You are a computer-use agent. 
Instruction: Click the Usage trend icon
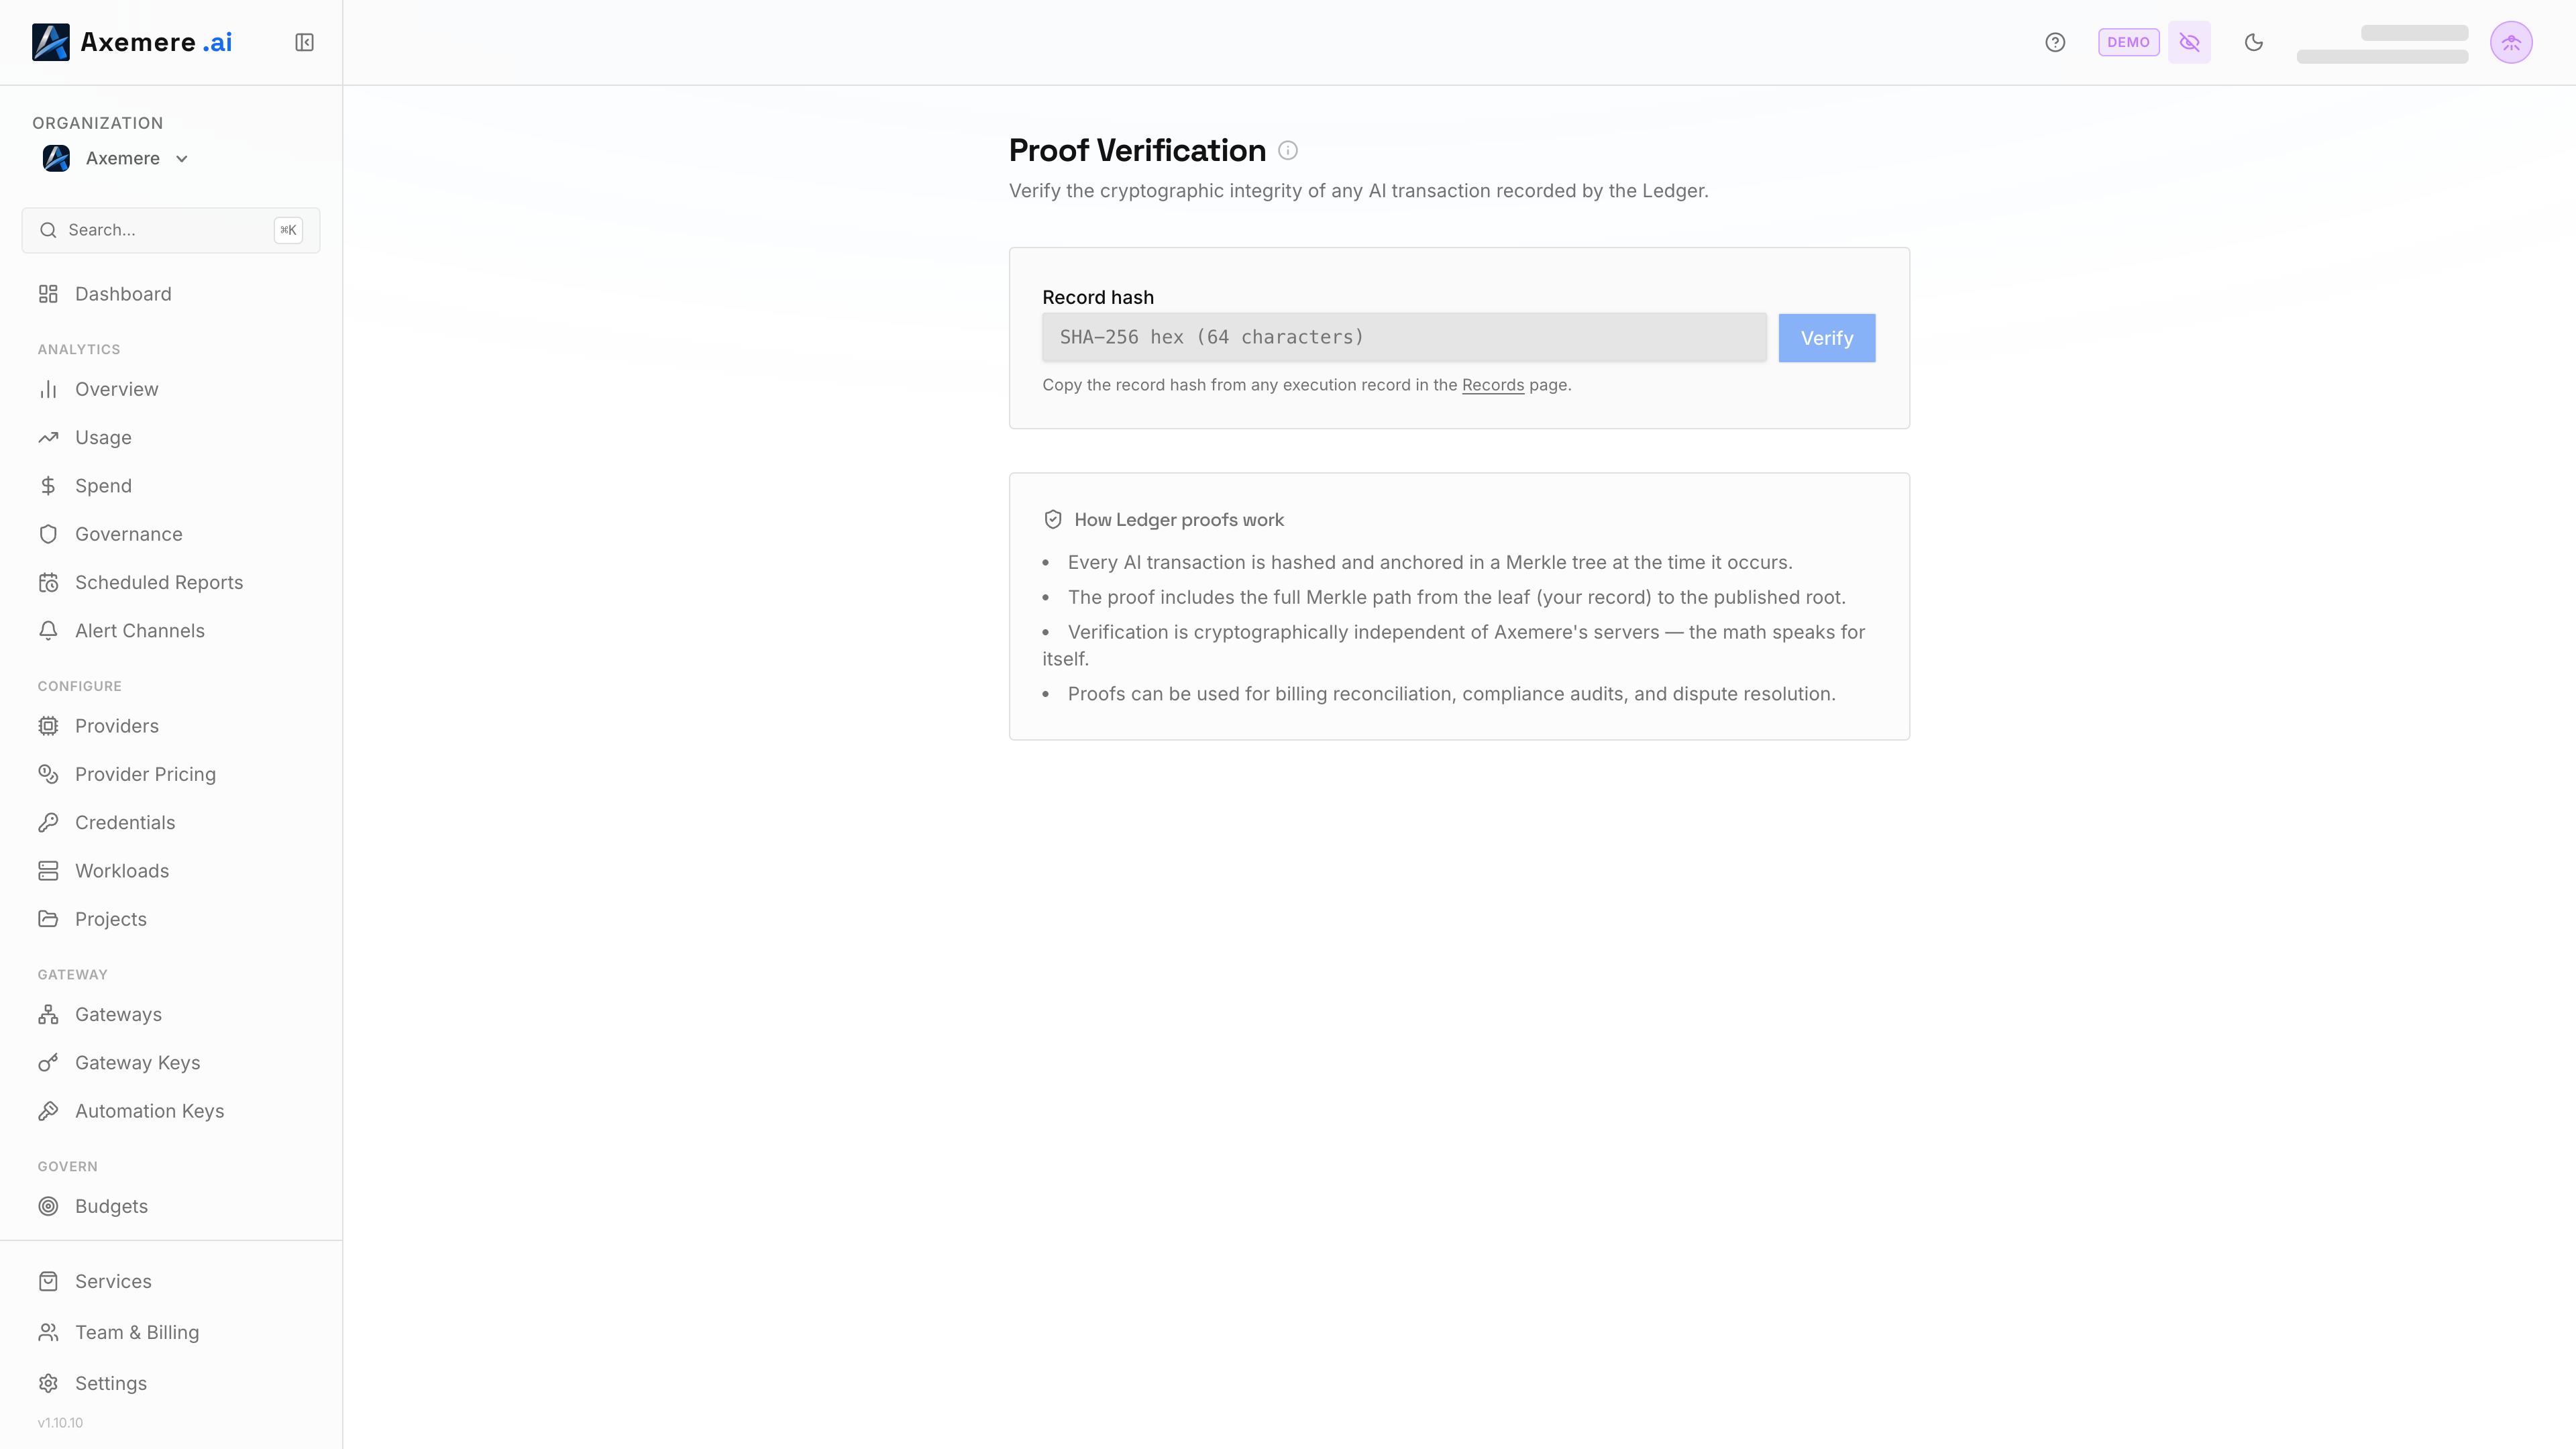48,438
